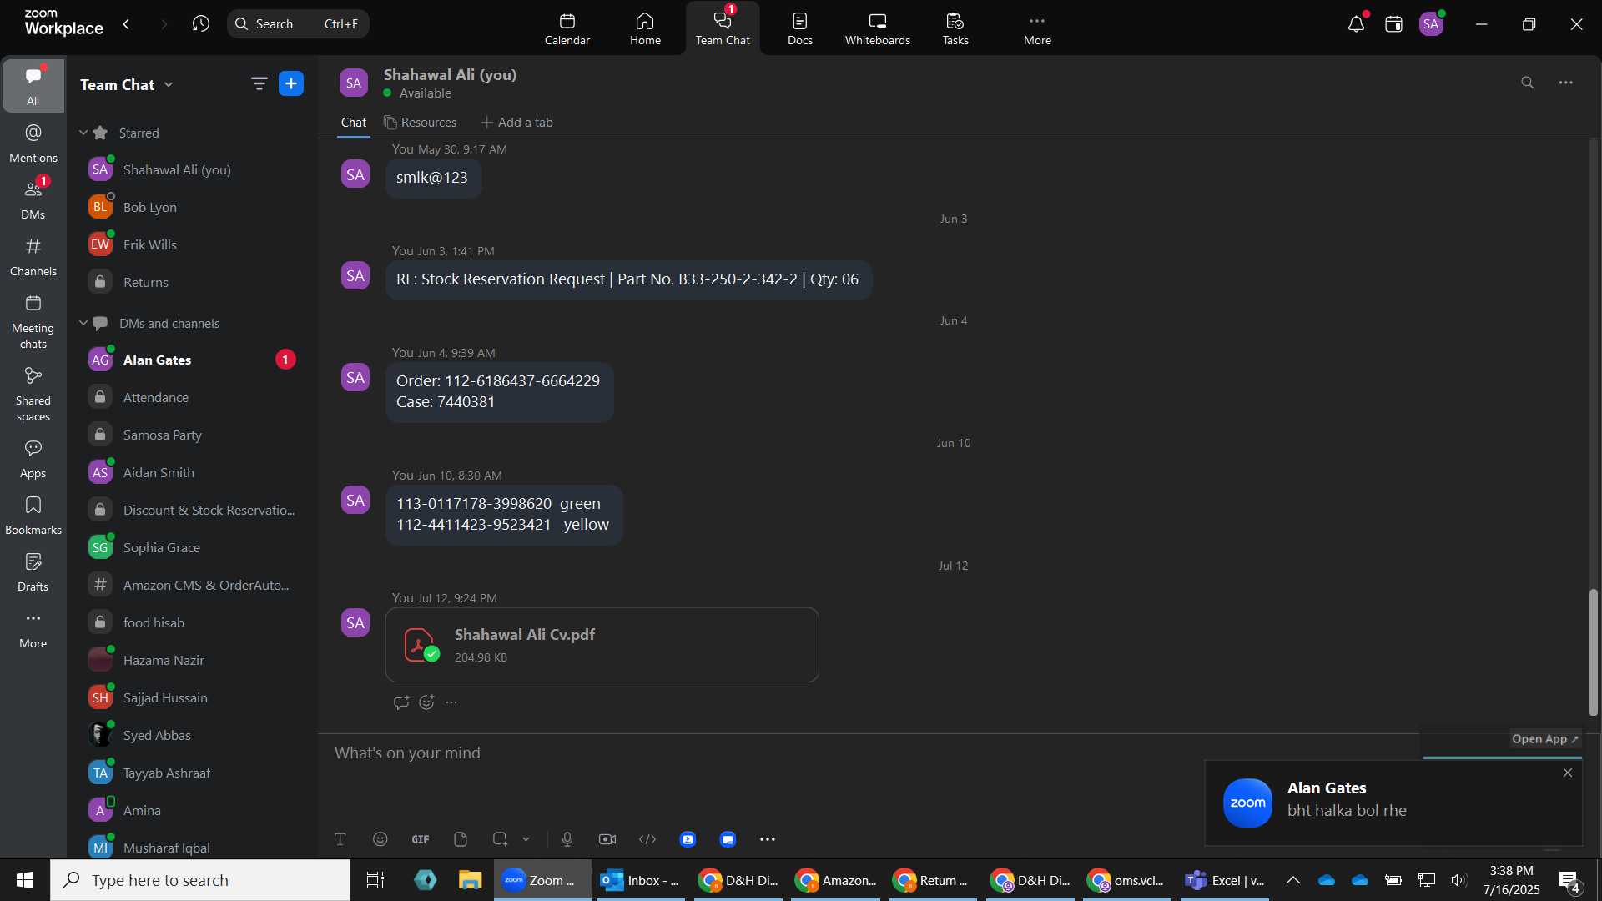Open Bookmarks in the sidebar
1602x901 pixels.
click(x=33, y=516)
